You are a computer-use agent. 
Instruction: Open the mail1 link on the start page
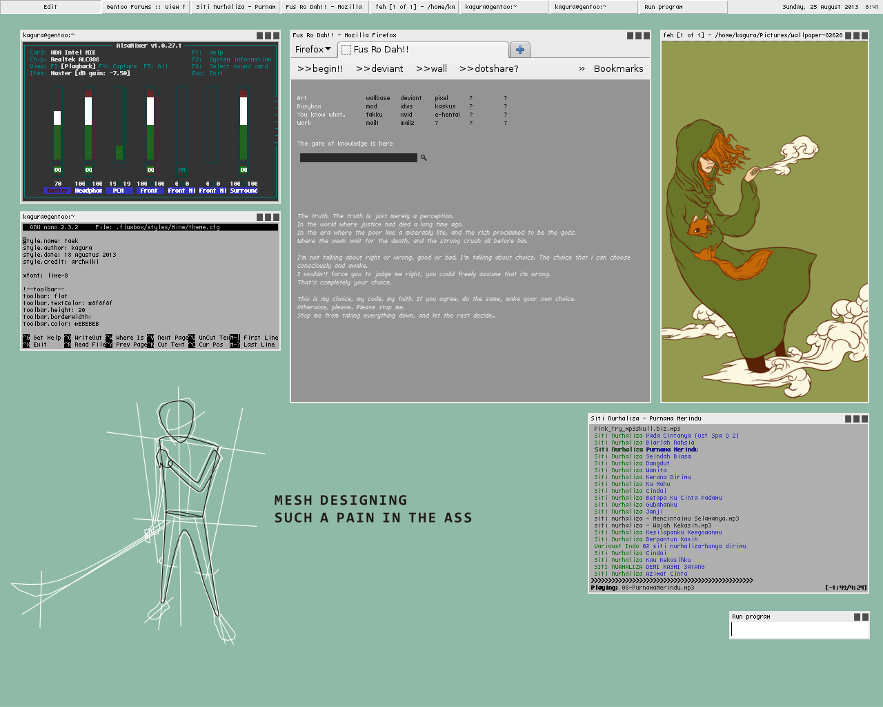tap(373, 123)
